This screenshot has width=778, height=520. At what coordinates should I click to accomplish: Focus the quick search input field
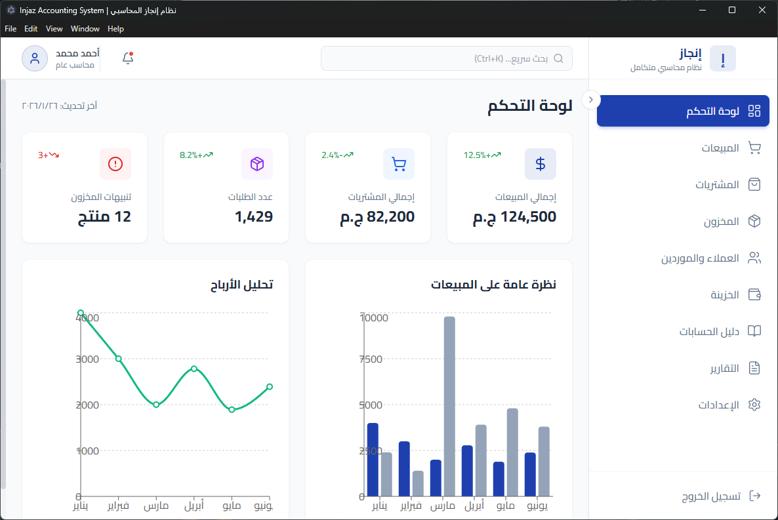click(x=446, y=58)
